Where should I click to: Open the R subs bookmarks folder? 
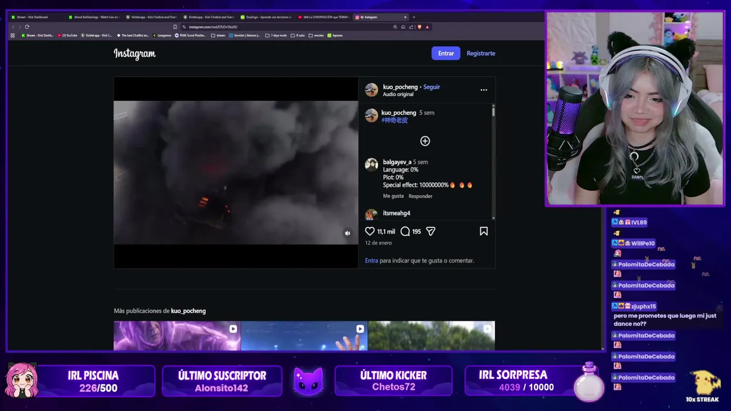click(298, 35)
